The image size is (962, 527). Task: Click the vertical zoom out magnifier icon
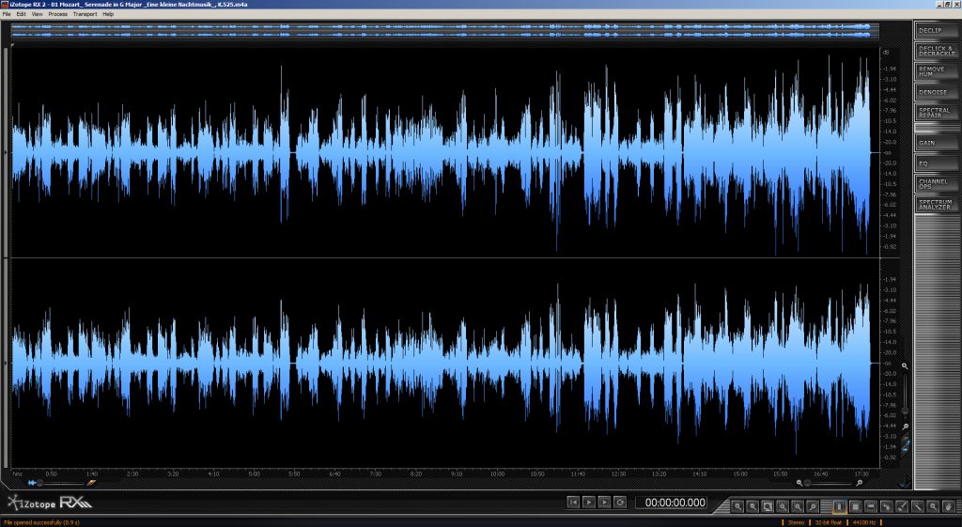pyautogui.click(x=905, y=426)
